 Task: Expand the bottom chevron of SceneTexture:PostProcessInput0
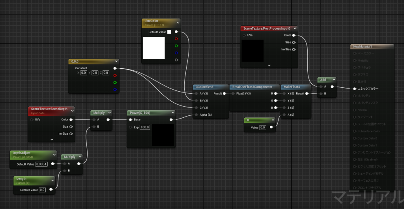(269, 65)
